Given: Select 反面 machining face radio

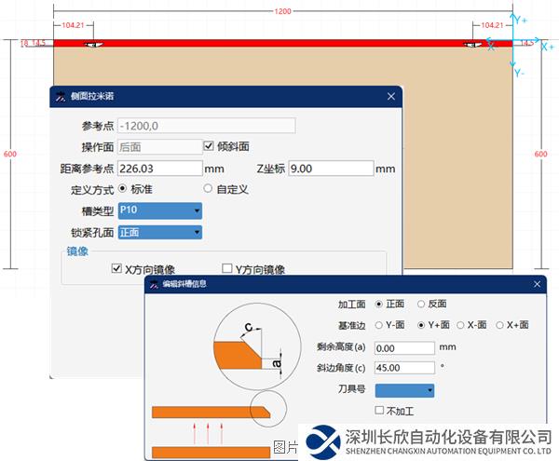Looking at the screenshot, I should click(421, 304).
